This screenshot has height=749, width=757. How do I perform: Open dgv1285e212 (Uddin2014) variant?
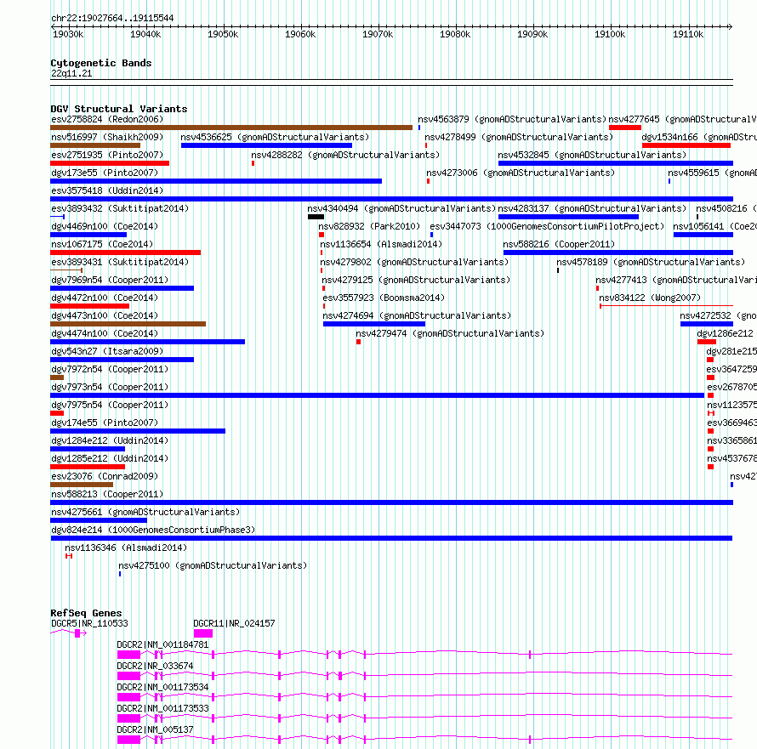pyautogui.click(x=110, y=458)
